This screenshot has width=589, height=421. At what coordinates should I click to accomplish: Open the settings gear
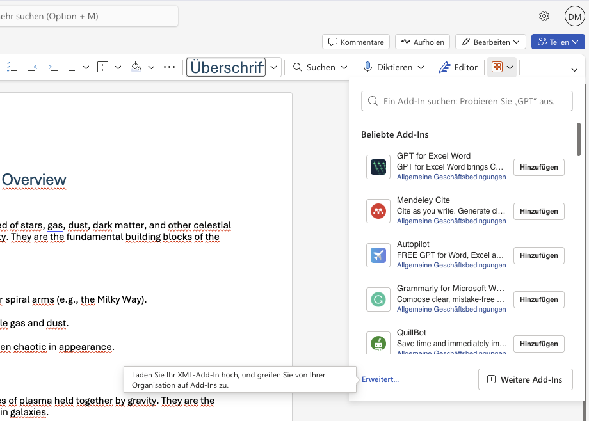(544, 16)
